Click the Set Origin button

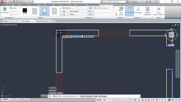pyautogui.click(x=121, y=11)
